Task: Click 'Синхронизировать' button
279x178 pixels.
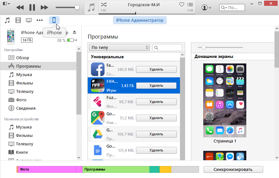Action: pos(233,169)
